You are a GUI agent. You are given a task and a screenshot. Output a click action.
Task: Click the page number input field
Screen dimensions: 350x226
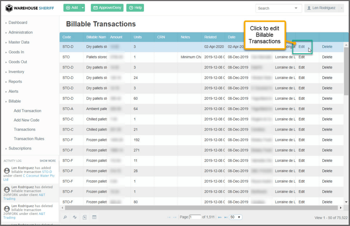(195, 217)
